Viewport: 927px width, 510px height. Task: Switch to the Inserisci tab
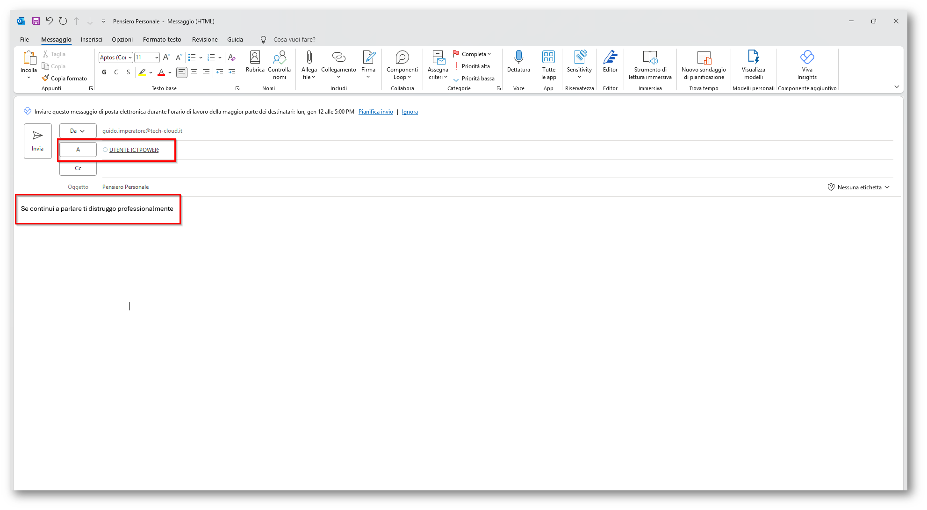tap(91, 39)
